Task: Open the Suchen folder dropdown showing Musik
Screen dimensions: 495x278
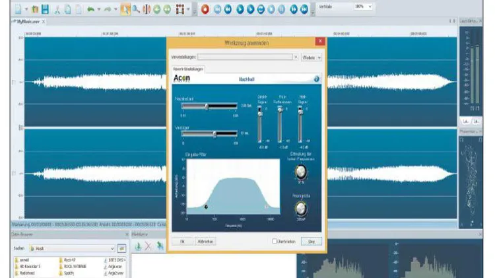Action: coord(72,249)
